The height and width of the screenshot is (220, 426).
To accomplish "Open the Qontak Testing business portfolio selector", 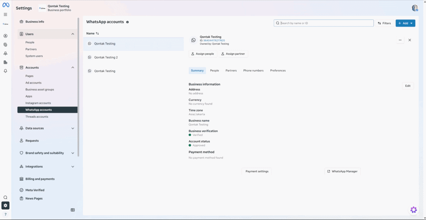I will click(x=55, y=8).
